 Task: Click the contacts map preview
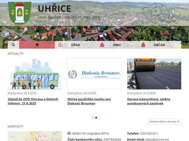pos(35,136)
